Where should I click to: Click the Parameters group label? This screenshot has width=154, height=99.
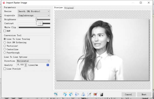(10, 7)
